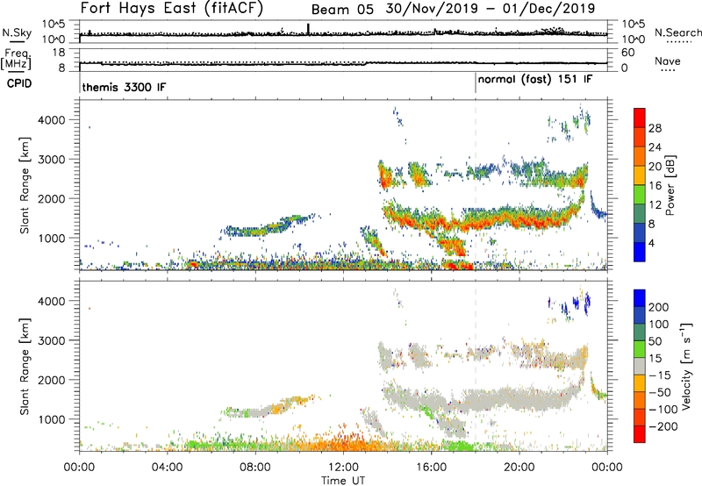Image resolution: width=702 pixels, height=486 pixels.
Task: Click the '-50' velocity colorbar tick label
Action: coord(660,392)
